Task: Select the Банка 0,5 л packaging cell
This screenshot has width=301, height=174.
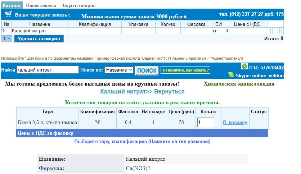Action: coord(48,122)
